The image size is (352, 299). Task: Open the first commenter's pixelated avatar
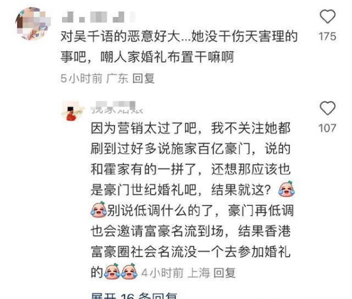tap(33, 24)
